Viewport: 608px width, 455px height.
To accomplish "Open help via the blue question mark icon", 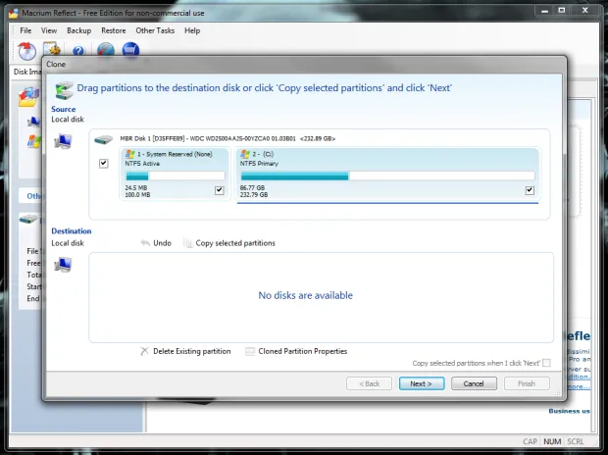I will coord(78,51).
